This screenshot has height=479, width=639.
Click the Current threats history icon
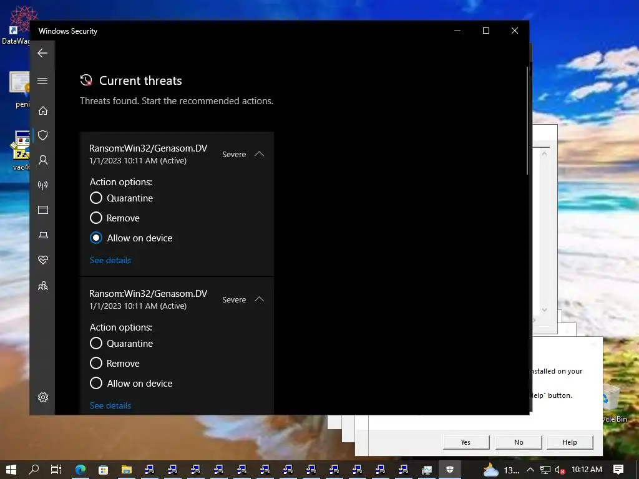pyautogui.click(x=86, y=80)
